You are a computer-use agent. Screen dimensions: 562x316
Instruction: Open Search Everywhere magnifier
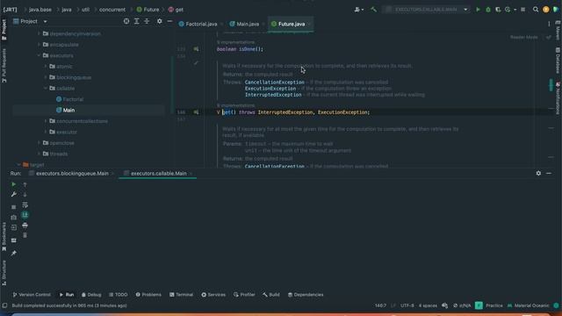[536, 10]
